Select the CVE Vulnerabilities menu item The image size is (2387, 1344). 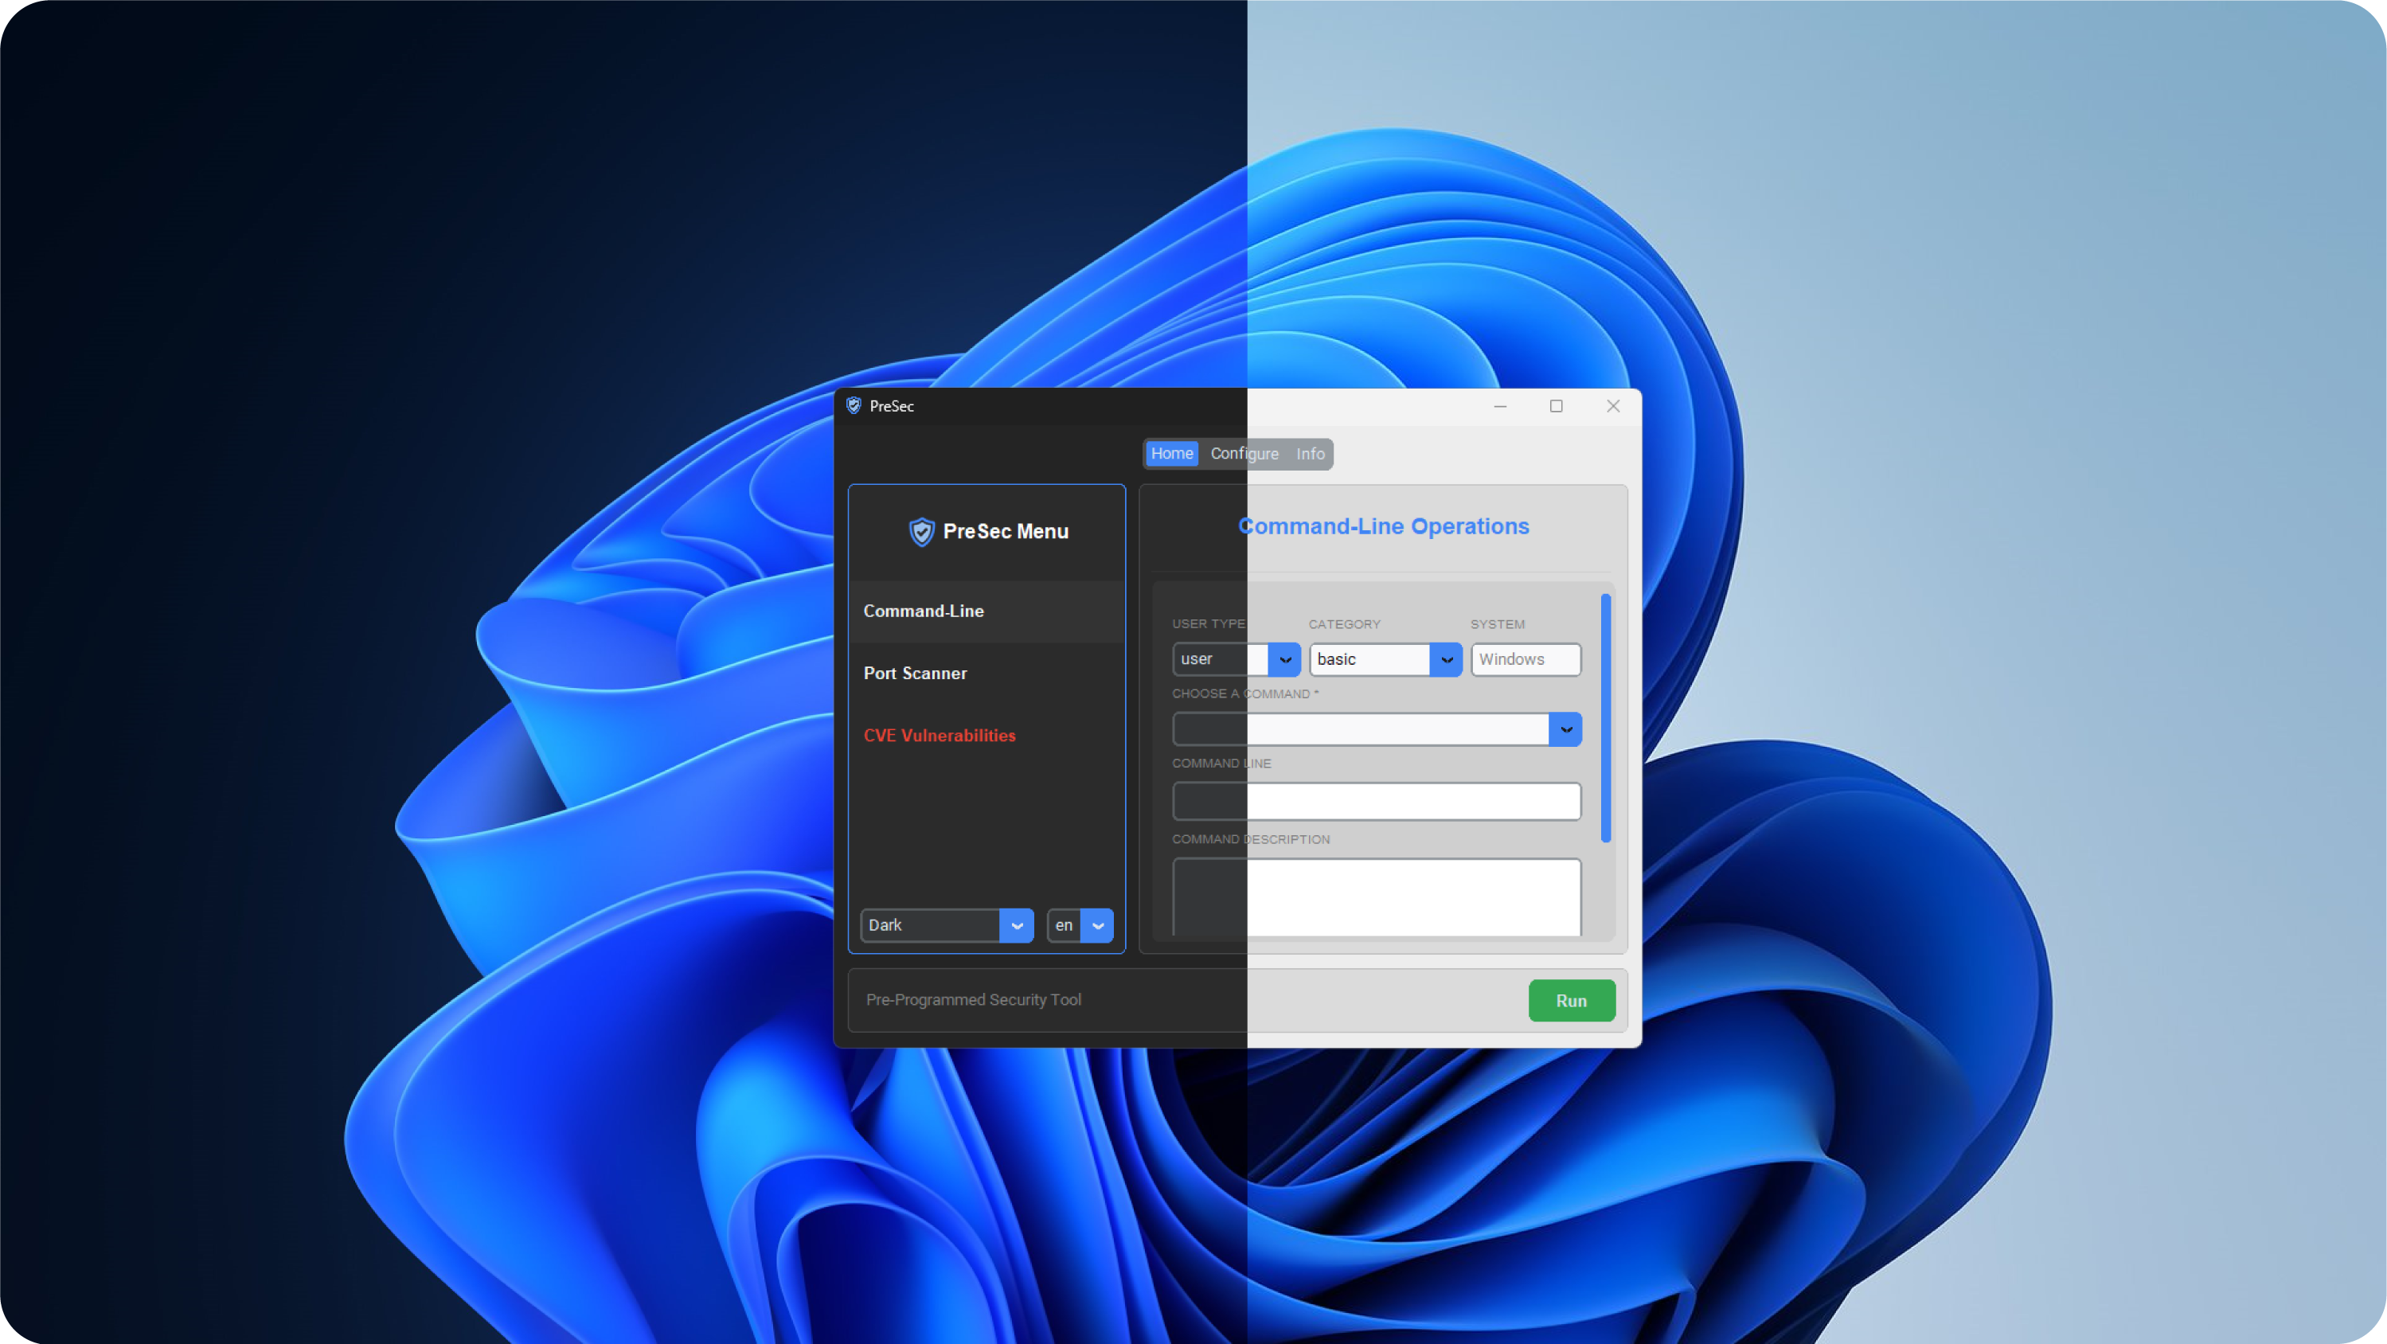940,734
